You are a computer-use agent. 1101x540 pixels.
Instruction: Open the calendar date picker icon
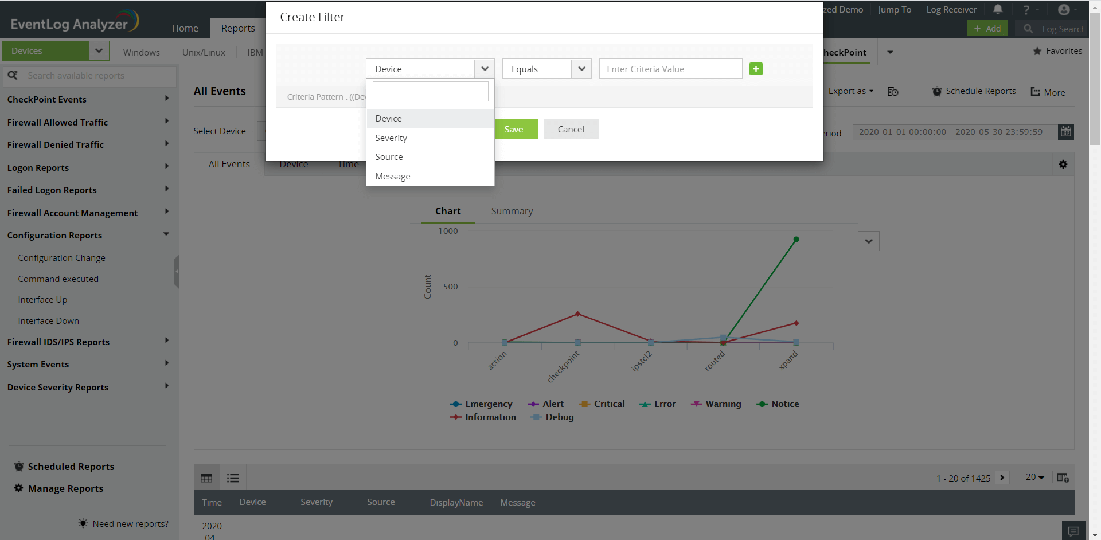coord(1066,132)
